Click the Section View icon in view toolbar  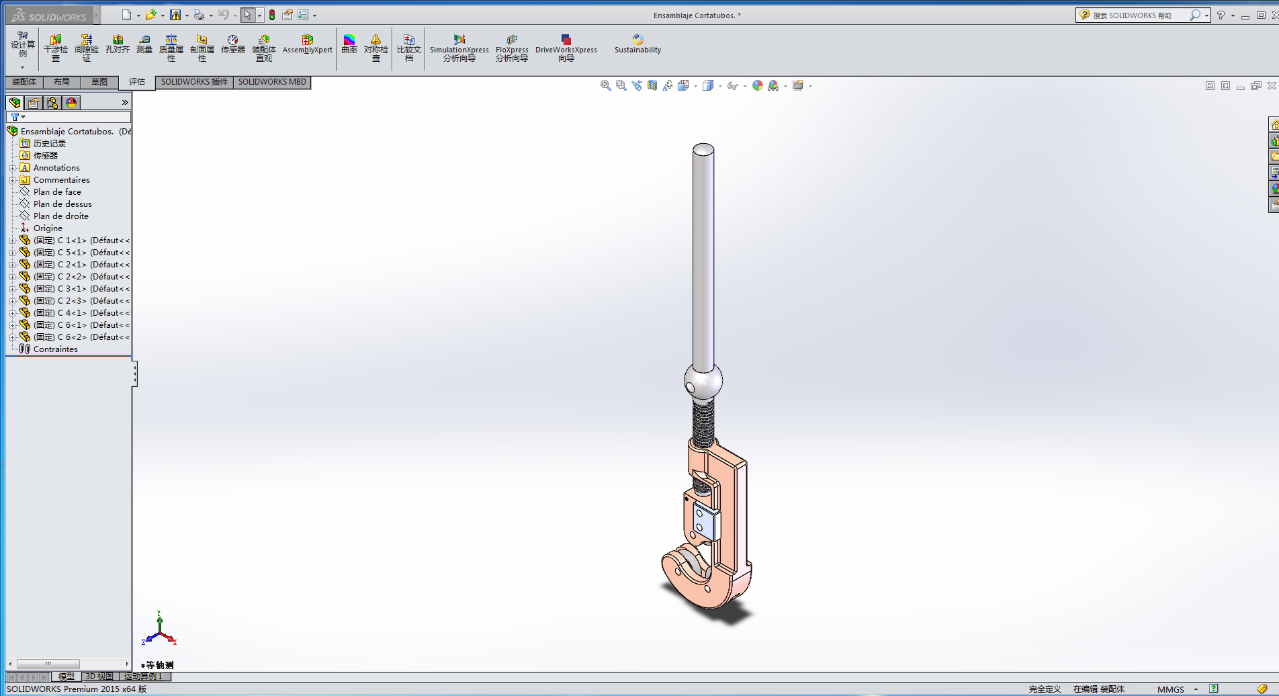point(652,86)
